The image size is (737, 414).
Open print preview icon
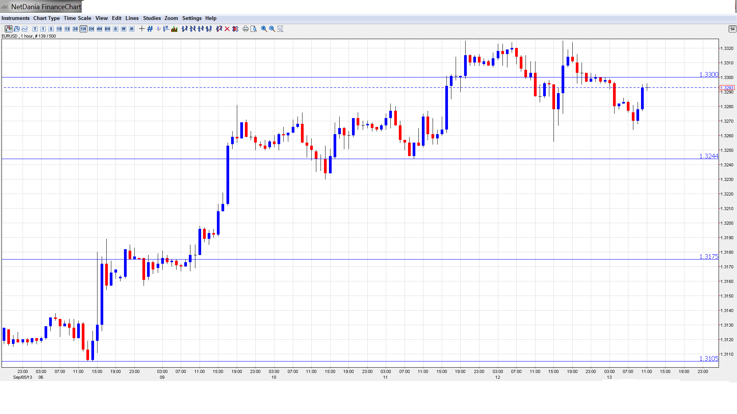coord(254,29)
